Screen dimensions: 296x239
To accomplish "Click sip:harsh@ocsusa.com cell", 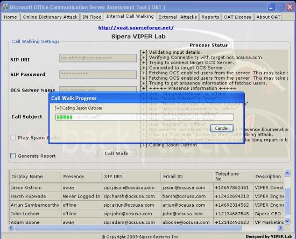I will tap(131, 196).
